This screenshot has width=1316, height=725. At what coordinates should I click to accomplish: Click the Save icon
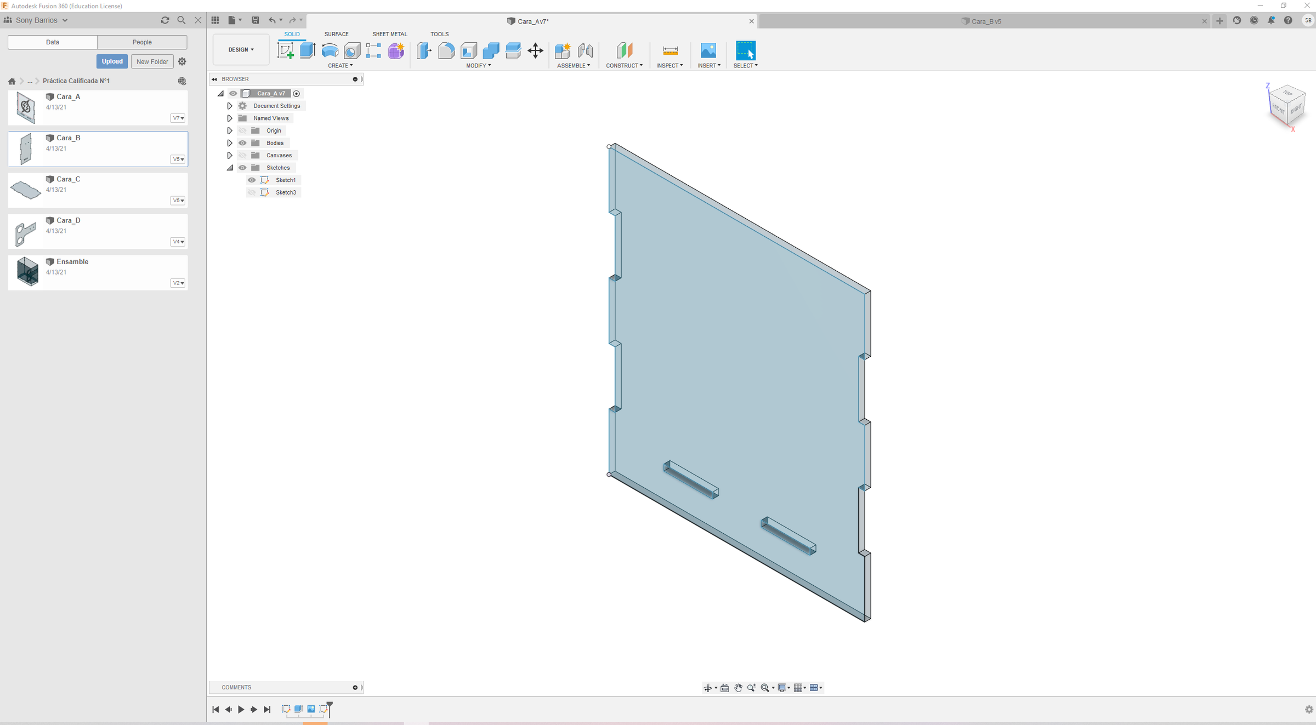255,20
